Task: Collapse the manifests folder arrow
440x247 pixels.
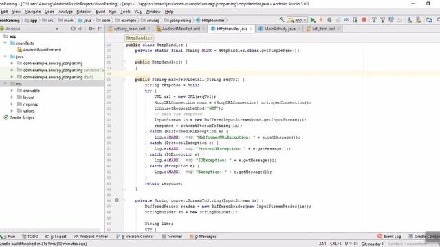Action: point(5,43)
